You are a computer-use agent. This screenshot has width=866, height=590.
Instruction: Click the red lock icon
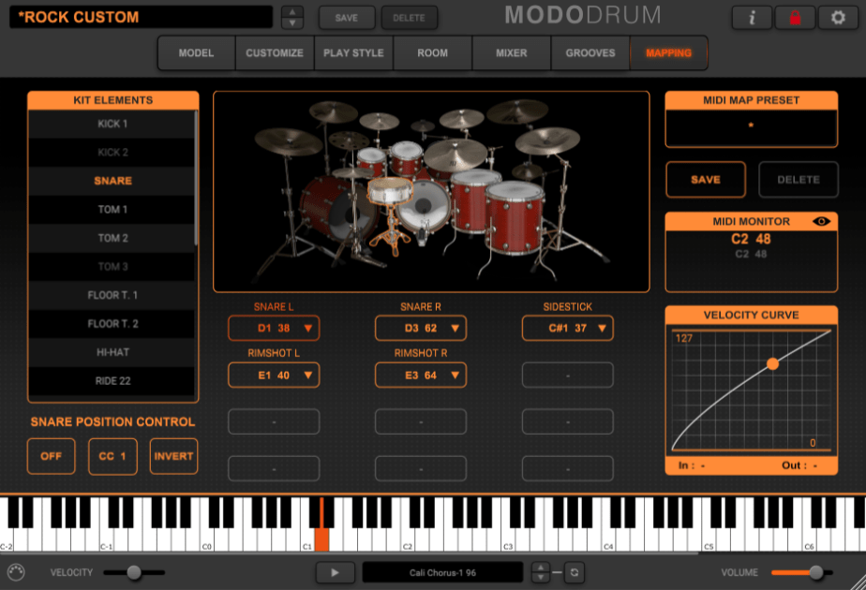point(795,18)
